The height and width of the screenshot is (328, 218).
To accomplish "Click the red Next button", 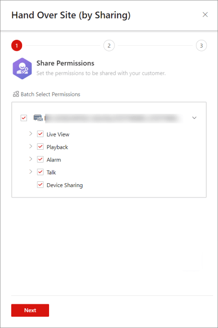I will point(30,310).
